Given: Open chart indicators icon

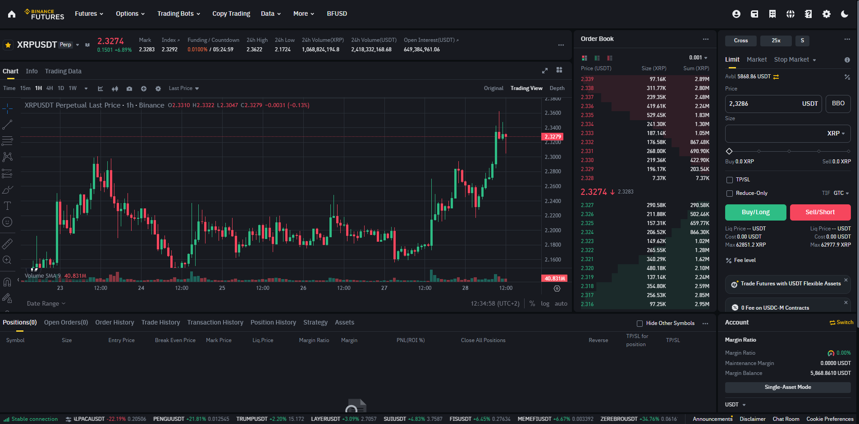Looking at the screenshot, I should tap(101, 89).
